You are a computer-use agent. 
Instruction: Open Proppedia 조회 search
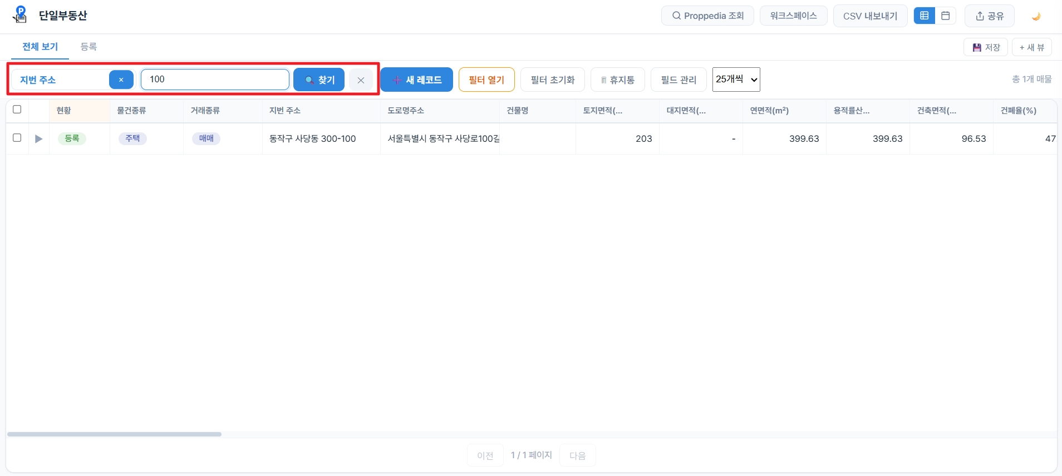pos(707,16)
